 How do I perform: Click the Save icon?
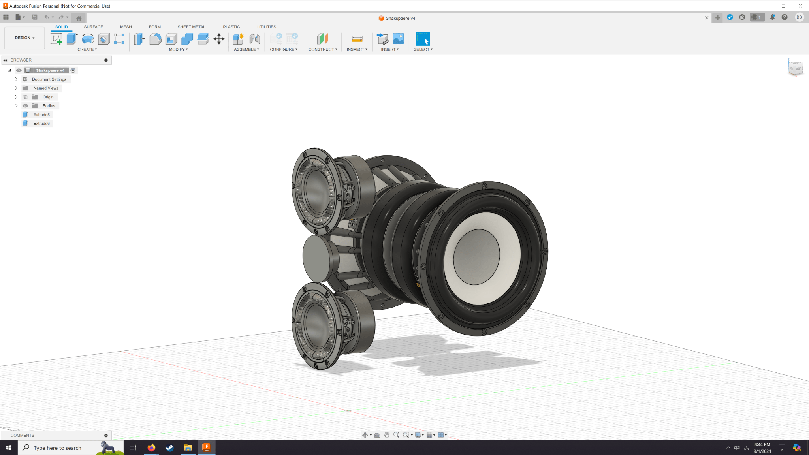35,17
